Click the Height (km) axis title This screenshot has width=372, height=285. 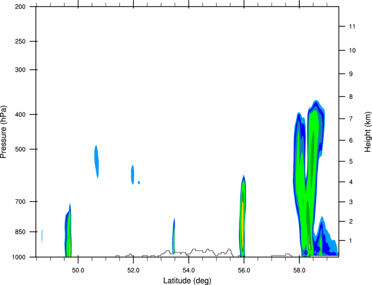pos(368,132)
